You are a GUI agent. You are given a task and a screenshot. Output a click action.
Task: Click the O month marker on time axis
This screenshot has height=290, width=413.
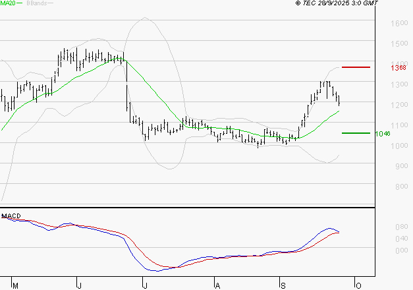tap(358, 286)
